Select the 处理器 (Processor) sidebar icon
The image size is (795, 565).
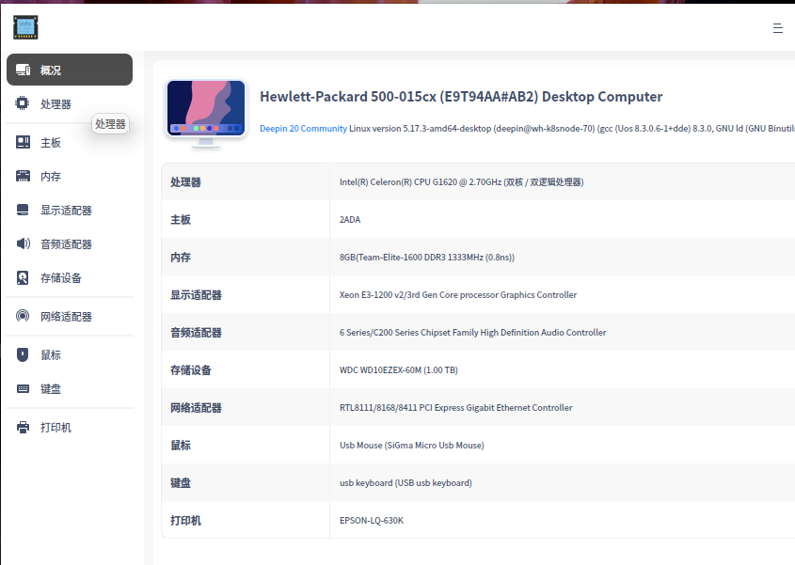tap(22, 103)
